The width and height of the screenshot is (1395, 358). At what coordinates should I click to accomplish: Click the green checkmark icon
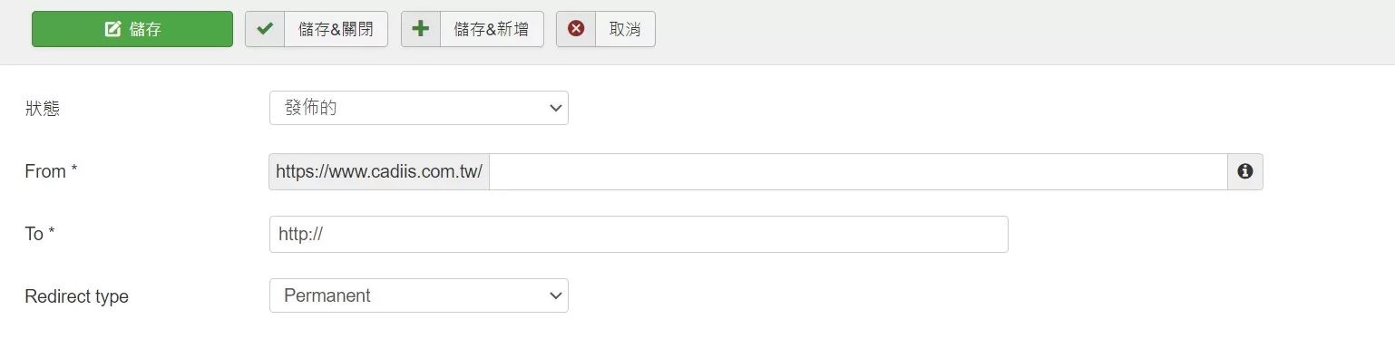point(265,29)
